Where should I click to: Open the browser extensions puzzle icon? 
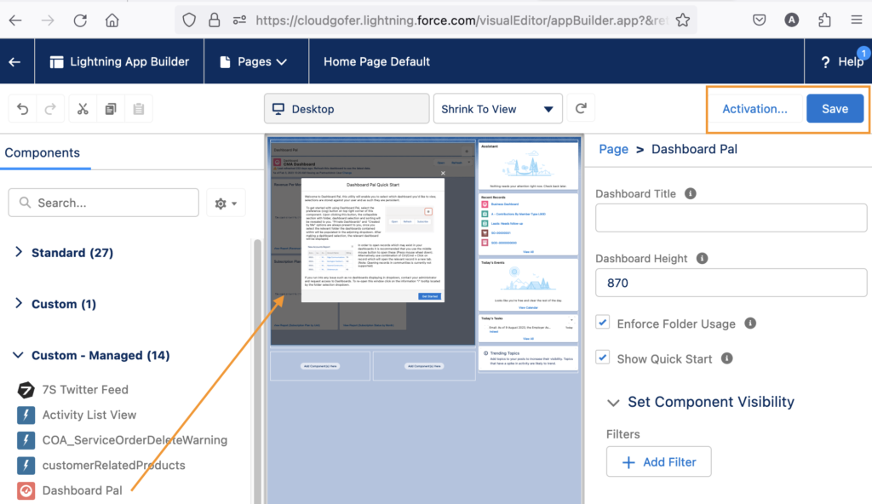click(x=824, y=20)
